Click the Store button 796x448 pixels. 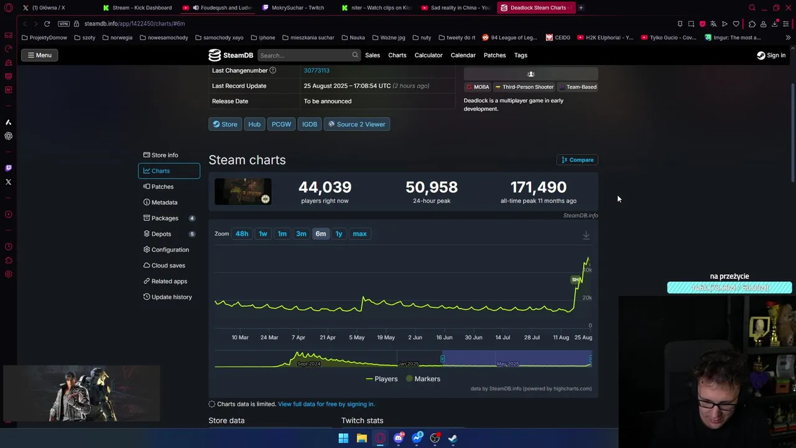pos(225,124)
